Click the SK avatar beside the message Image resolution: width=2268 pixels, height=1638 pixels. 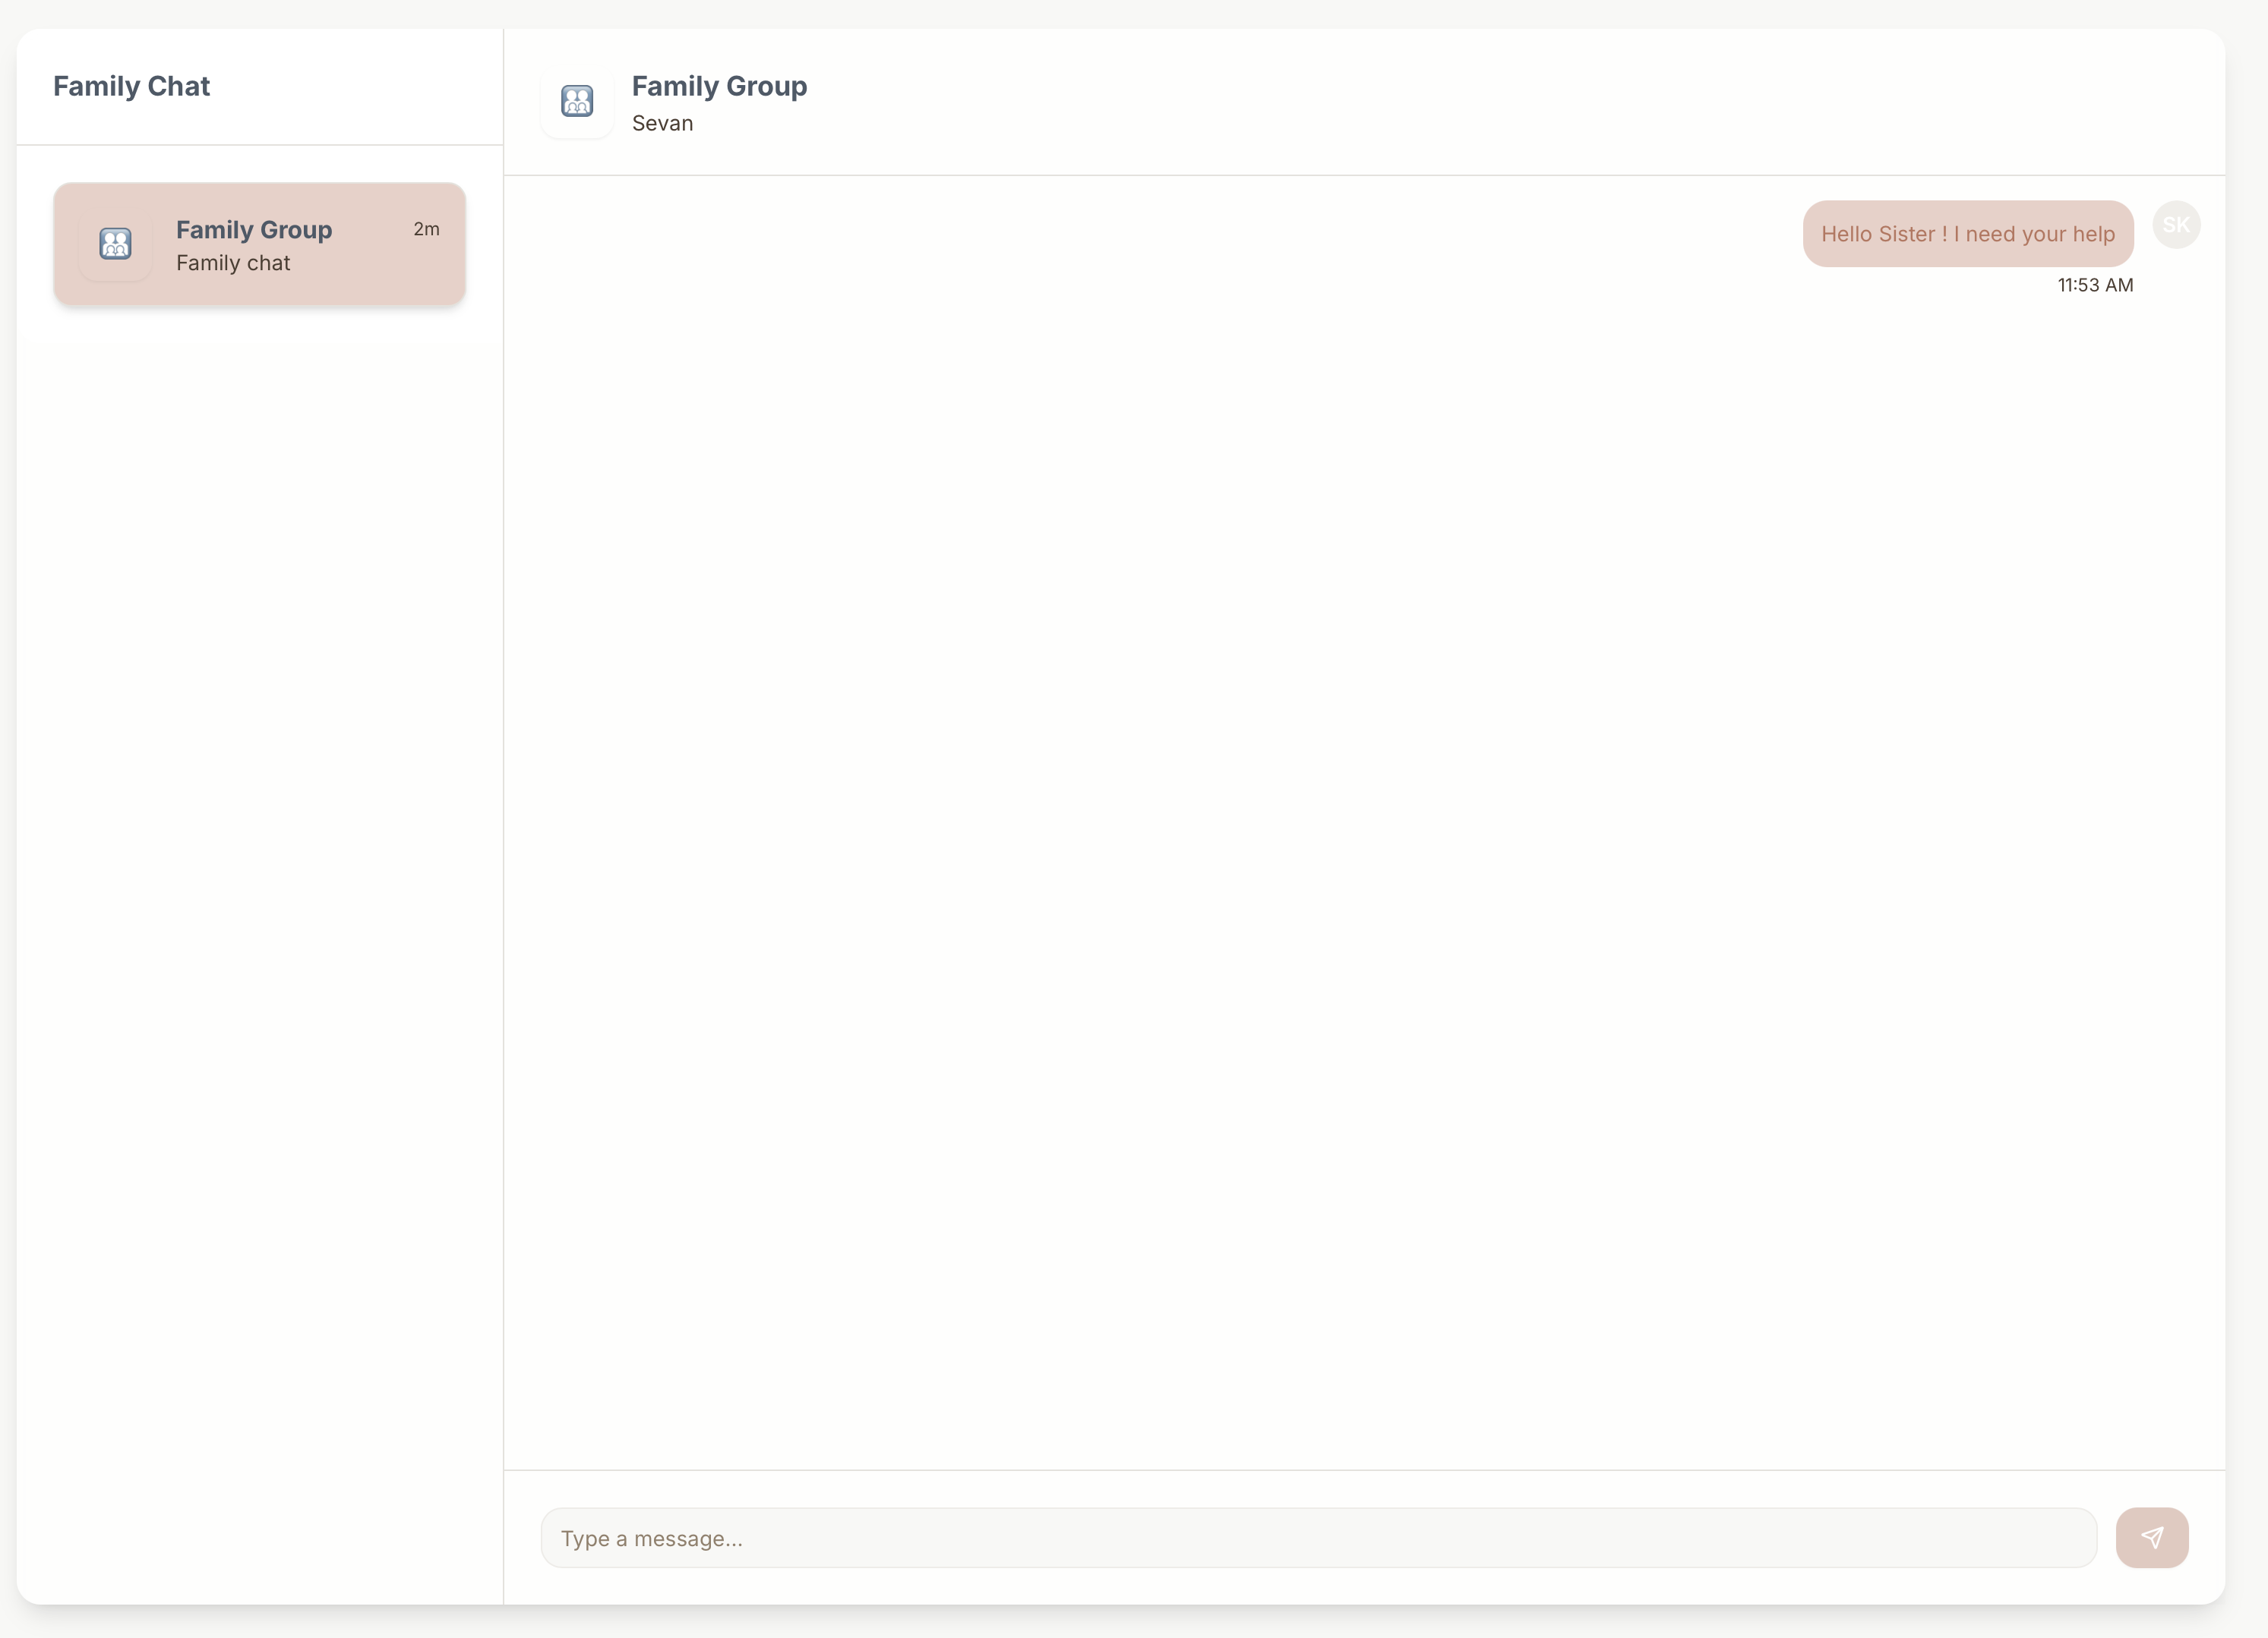pos(2176,225)
